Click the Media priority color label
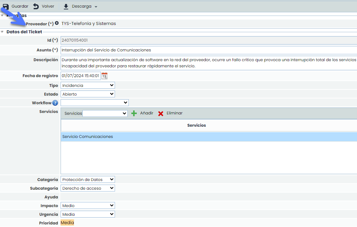The width and height of the screenshot is (357, 227). point(67,223)
